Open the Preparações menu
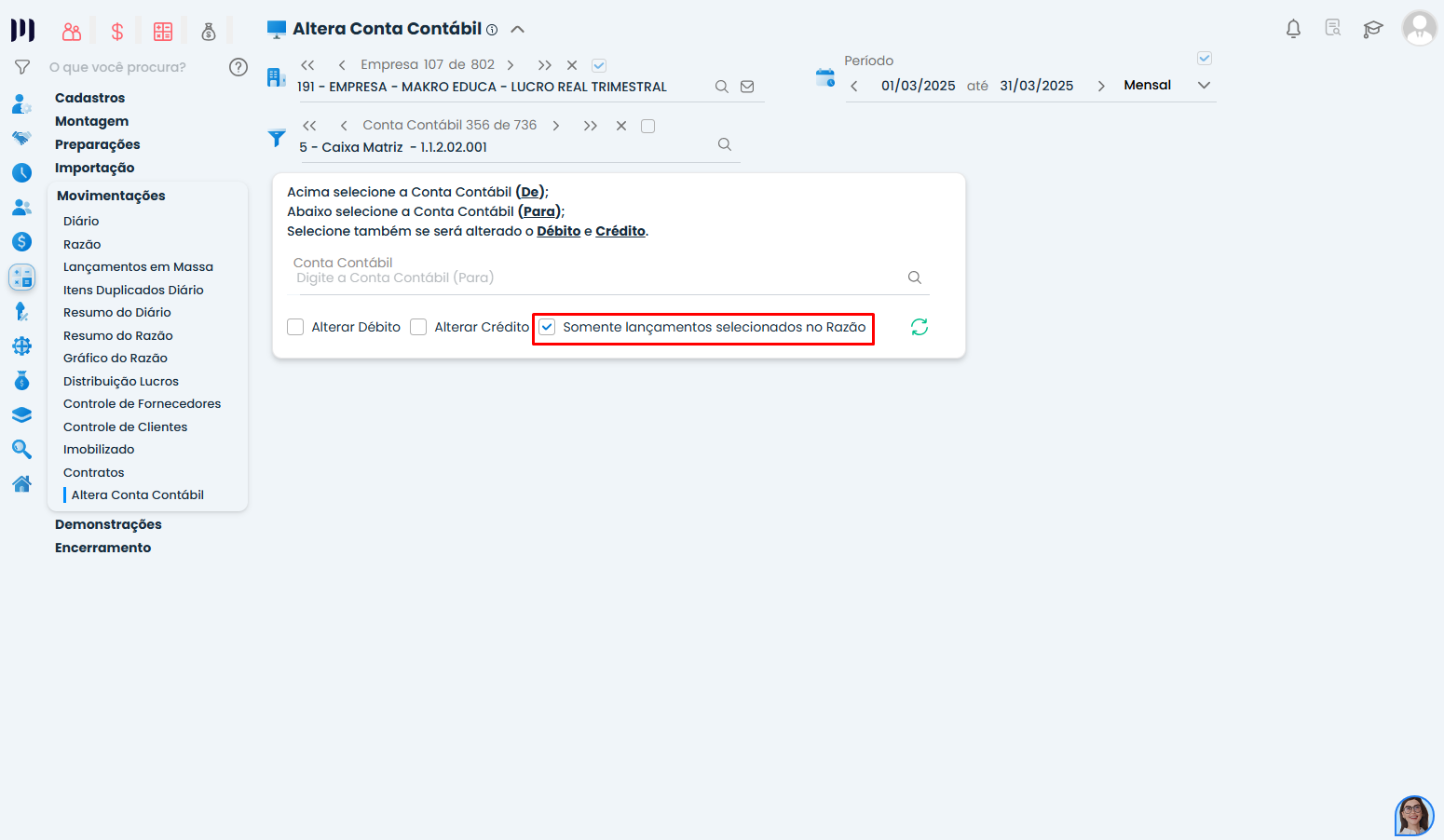Viewport: 1444px width, 840px height. click(x=97, y=144)
